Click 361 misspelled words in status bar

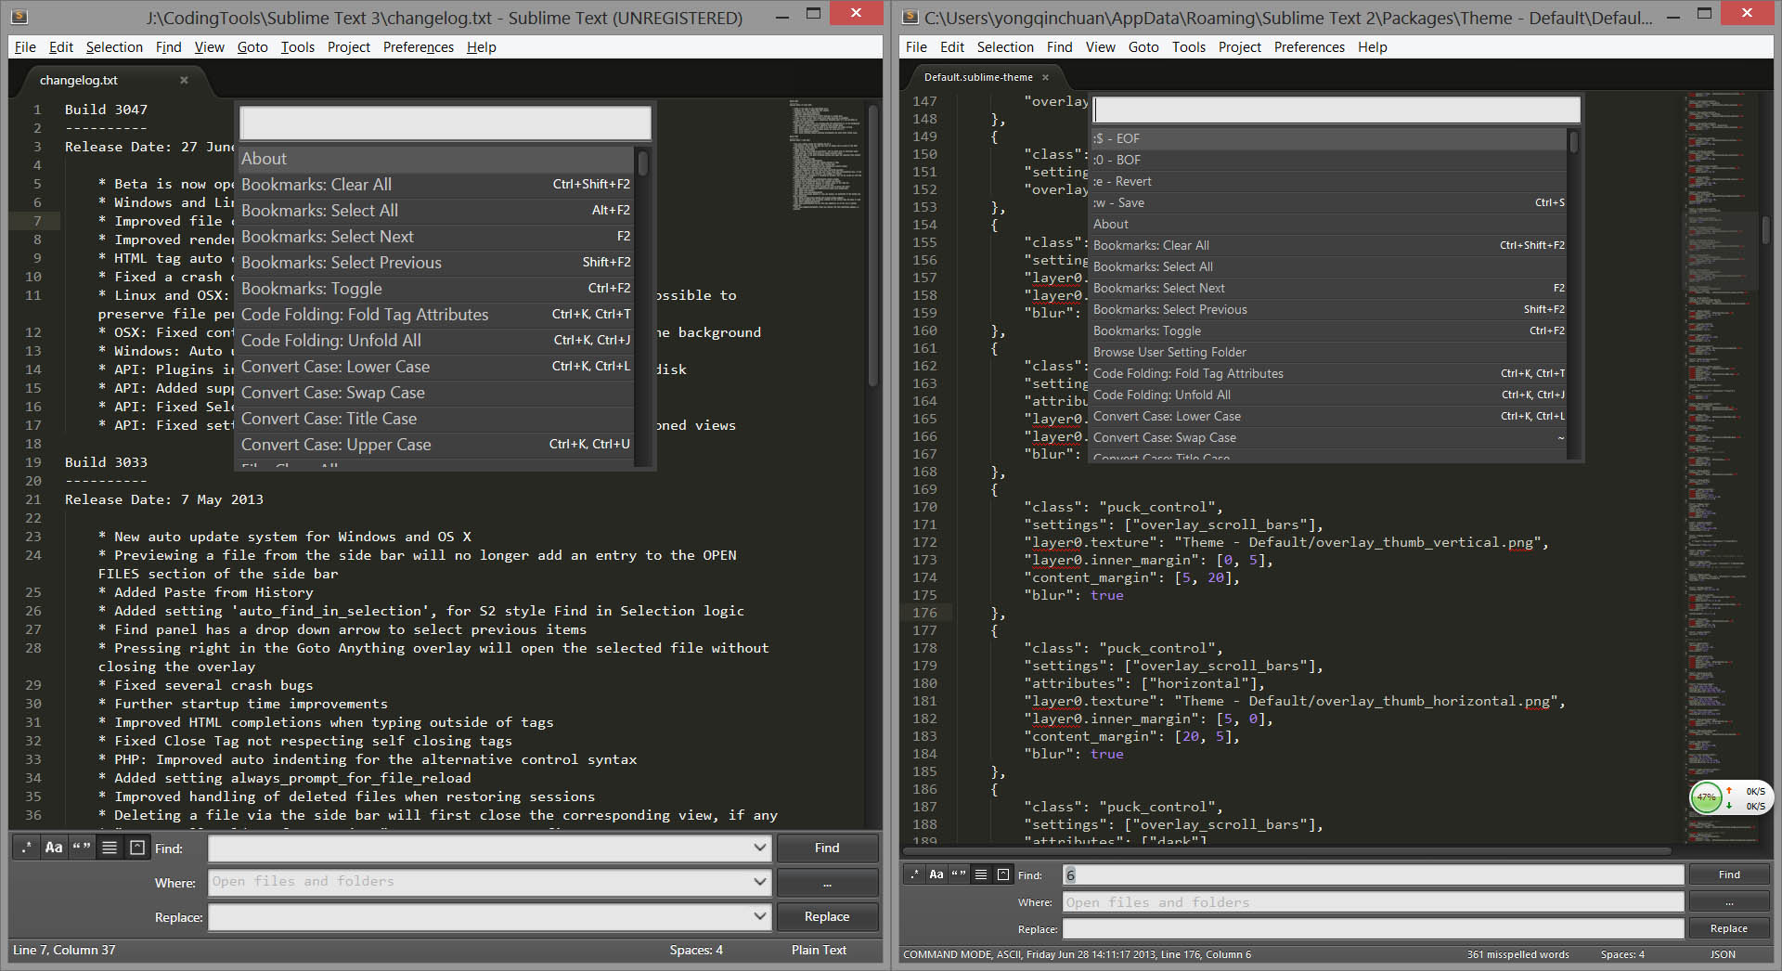1517,954
